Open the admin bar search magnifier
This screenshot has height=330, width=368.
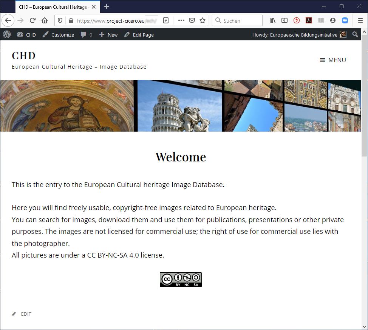355,35
